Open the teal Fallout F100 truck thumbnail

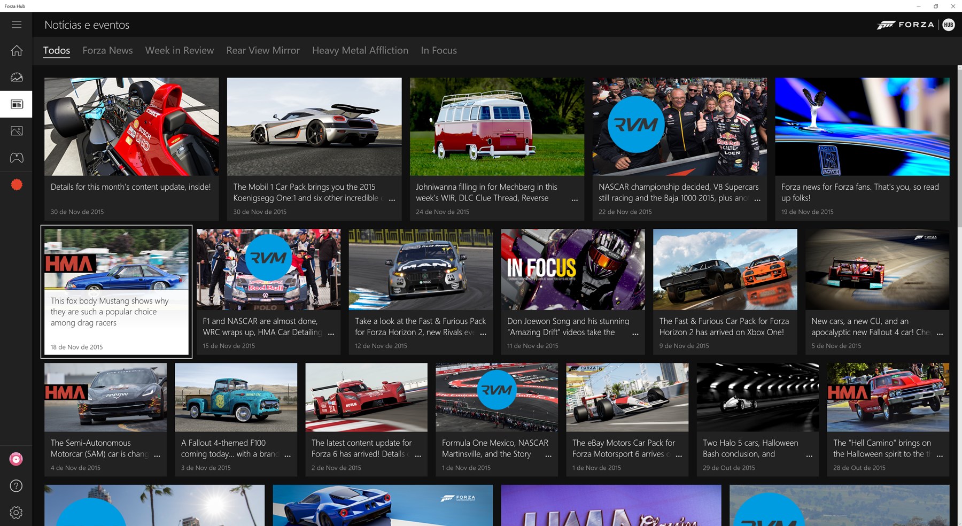236,397
